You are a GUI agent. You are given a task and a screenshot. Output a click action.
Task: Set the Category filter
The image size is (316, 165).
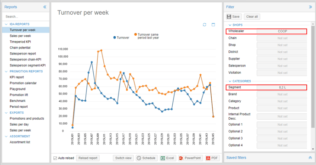coord(282,101)
